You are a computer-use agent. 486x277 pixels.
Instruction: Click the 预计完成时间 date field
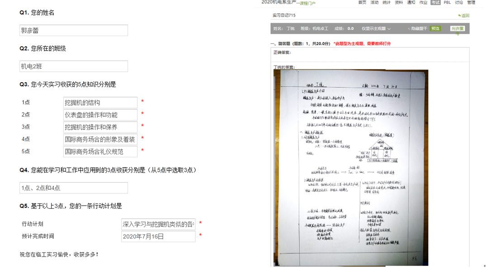coord(158,236)
